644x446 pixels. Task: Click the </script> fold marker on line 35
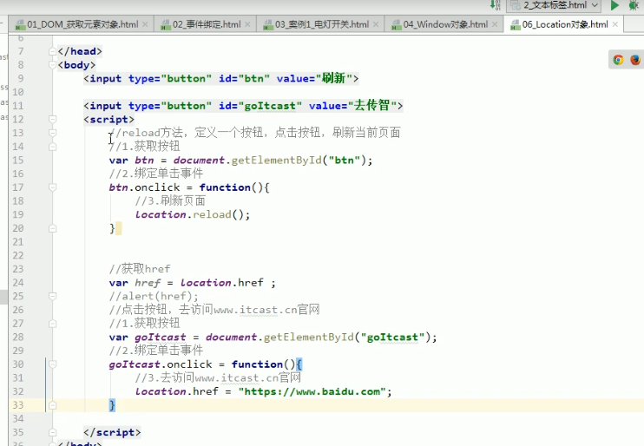click(52, 432)
